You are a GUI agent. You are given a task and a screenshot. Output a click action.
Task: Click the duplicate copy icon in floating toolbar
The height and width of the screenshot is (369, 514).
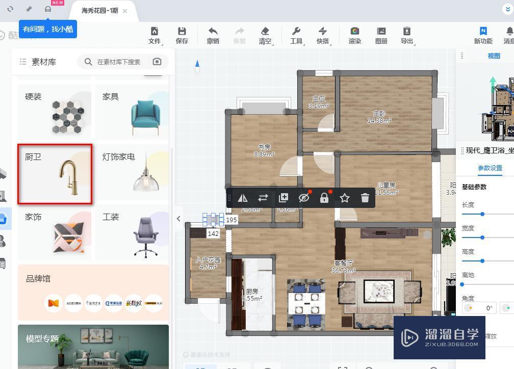(283, 198)
